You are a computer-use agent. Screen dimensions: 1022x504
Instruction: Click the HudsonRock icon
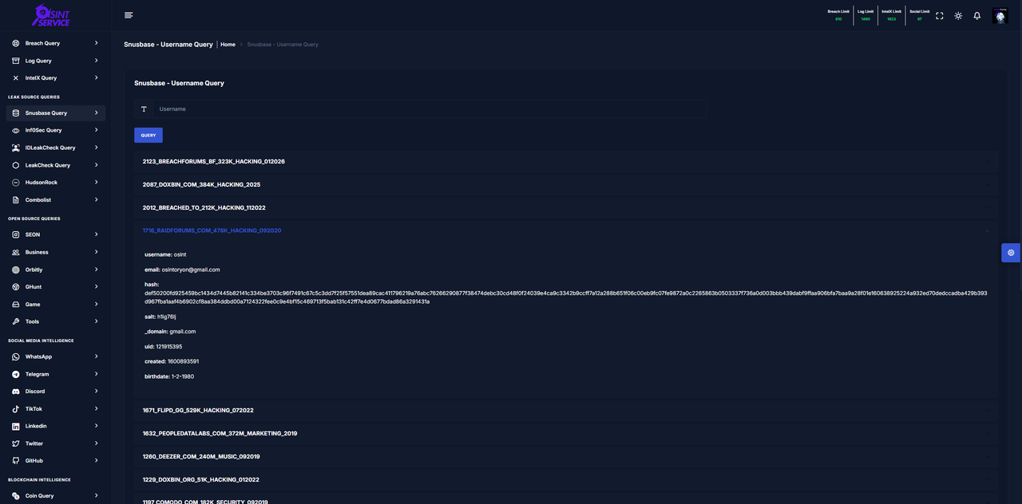point(16,183)
